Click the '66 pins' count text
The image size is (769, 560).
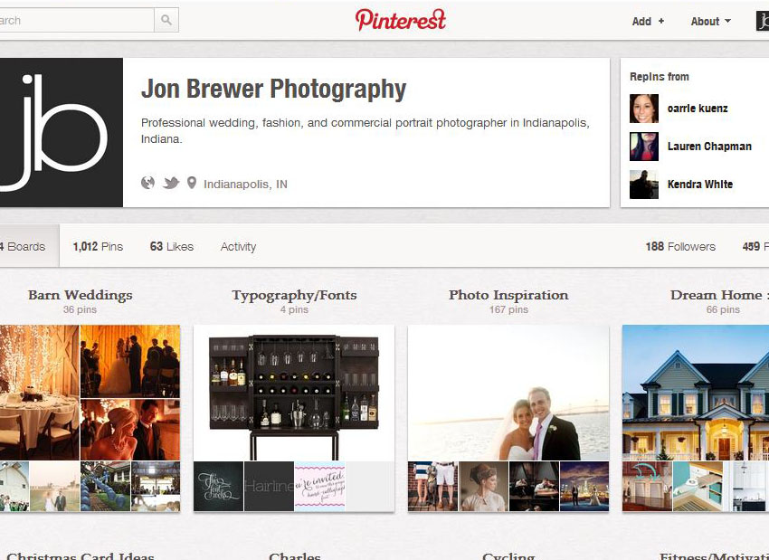coord(723,310)
